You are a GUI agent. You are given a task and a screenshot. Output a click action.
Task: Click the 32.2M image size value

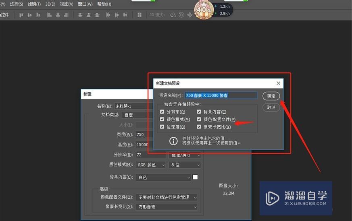(228, 193)
